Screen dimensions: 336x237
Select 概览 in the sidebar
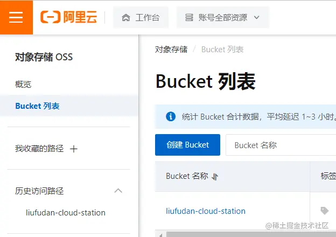(23, 84)
